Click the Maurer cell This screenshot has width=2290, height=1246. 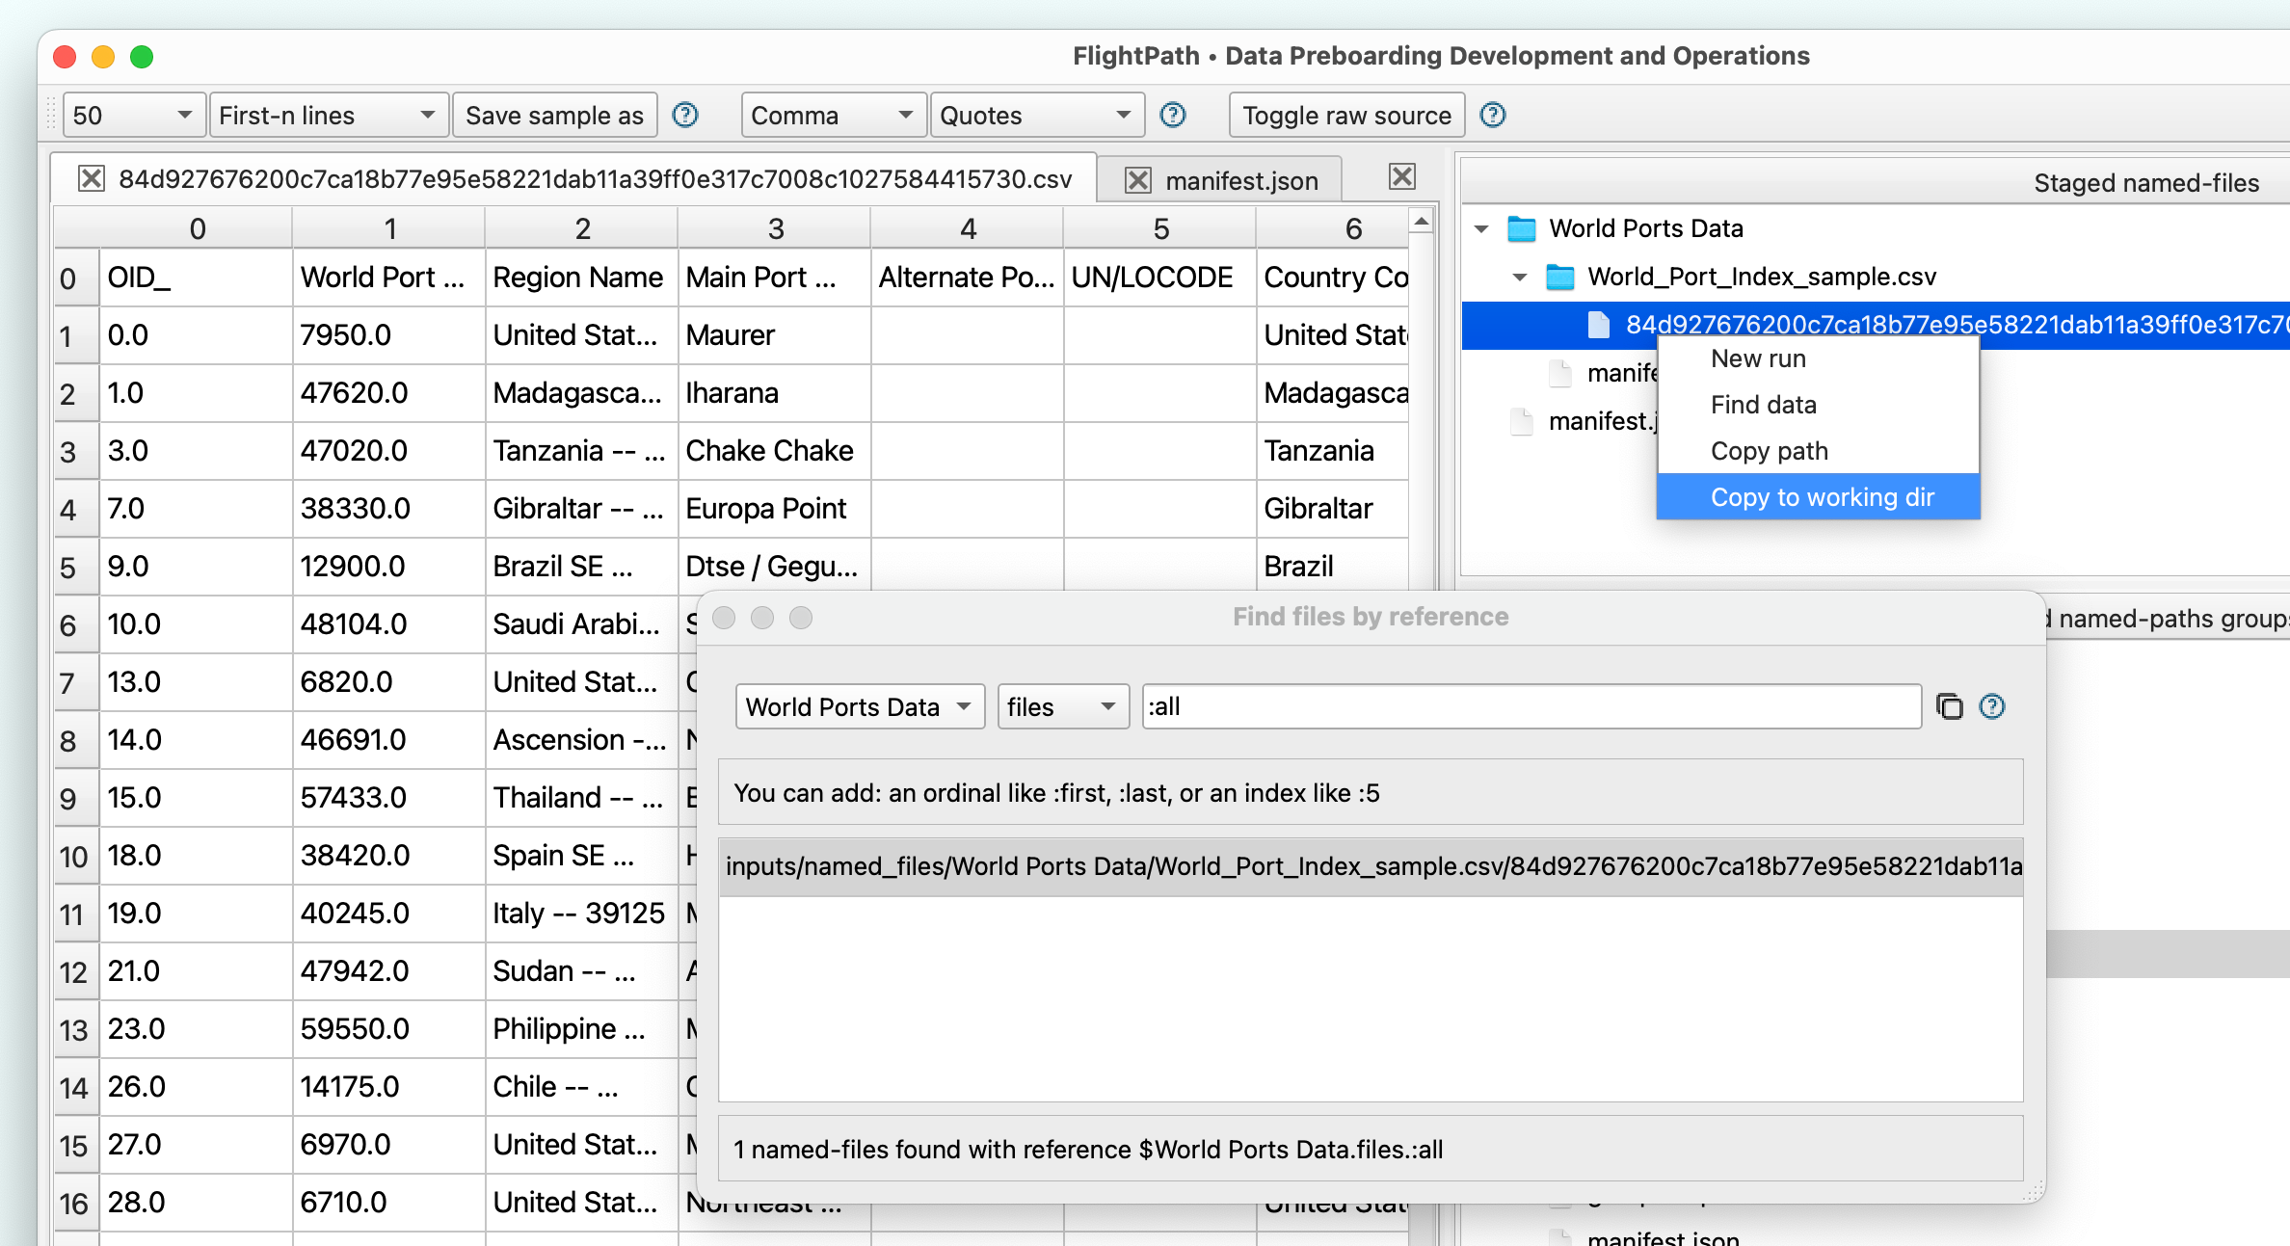tap(775, 335)
